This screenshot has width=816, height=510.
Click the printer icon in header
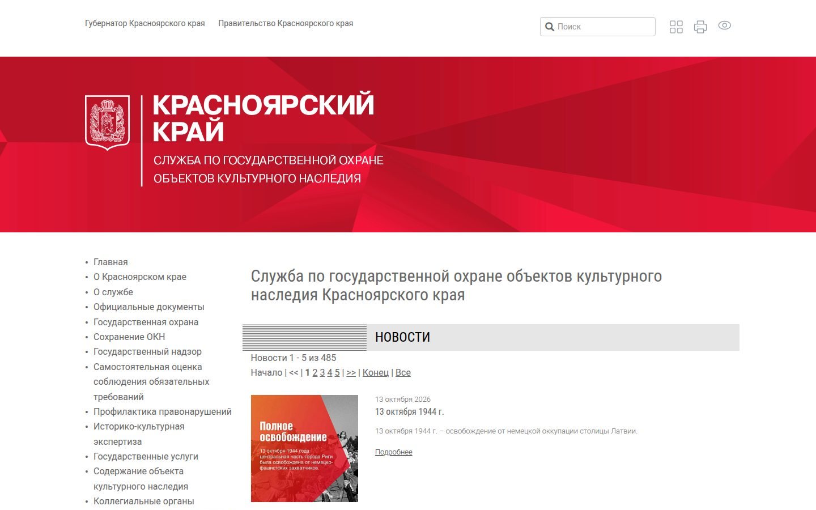(x=700, y=27)
